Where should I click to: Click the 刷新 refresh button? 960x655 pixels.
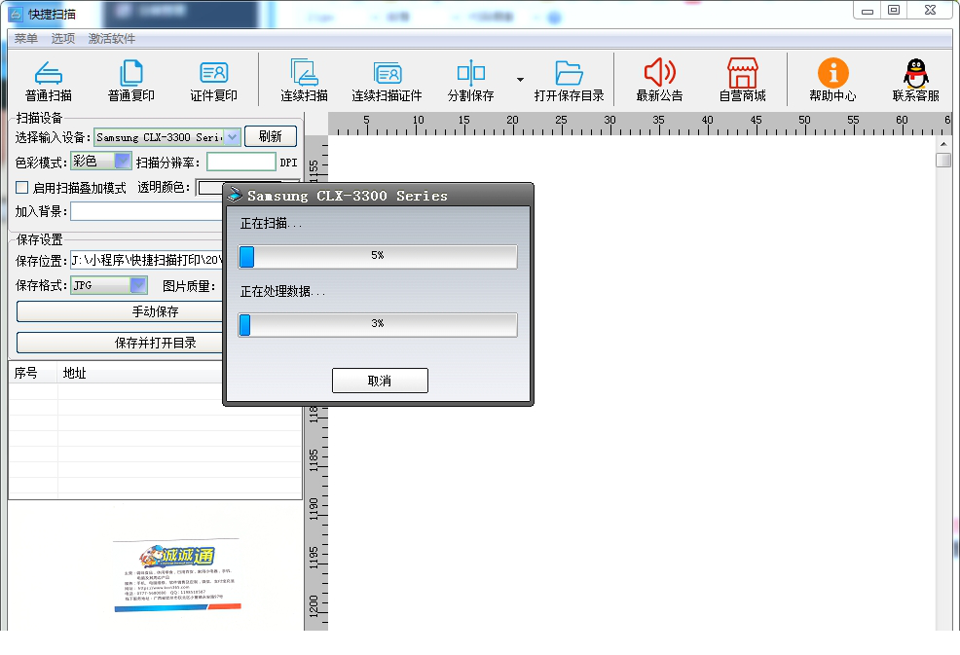[x=270, y=137]
